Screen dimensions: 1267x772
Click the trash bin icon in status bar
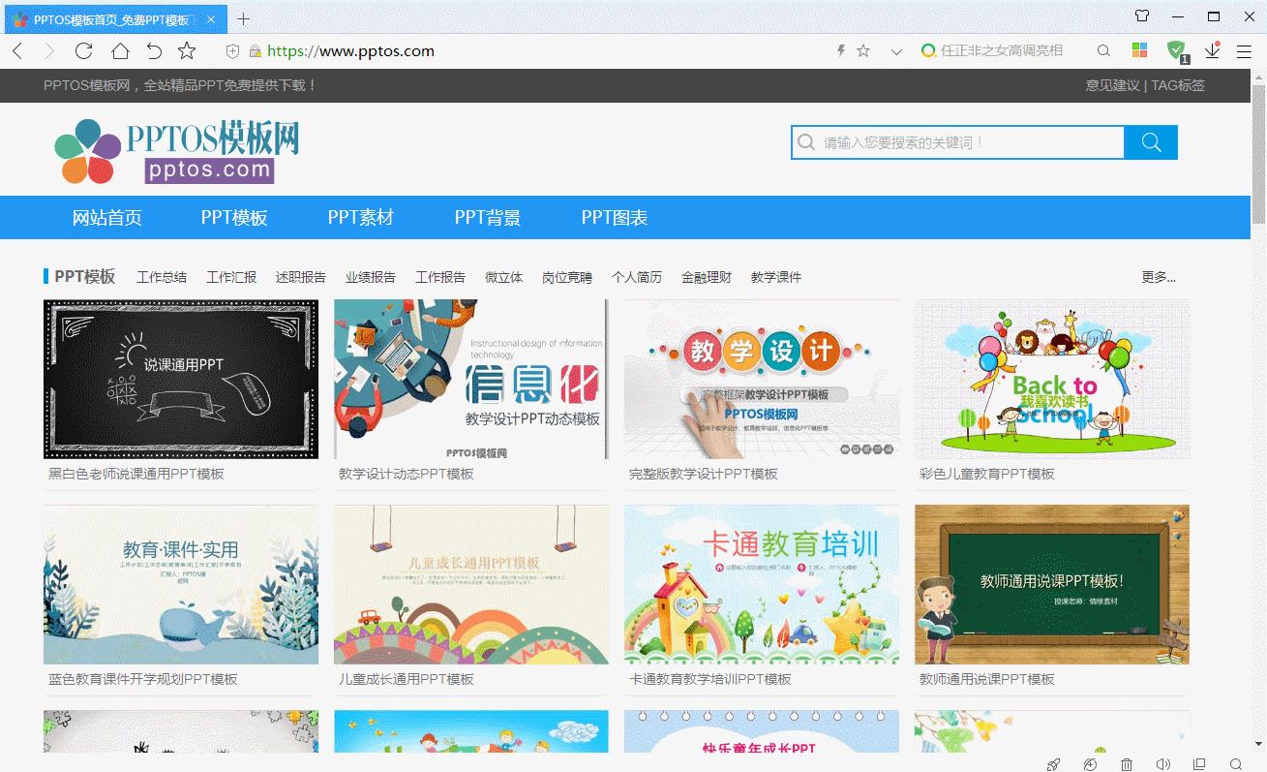pos(1127,764)
